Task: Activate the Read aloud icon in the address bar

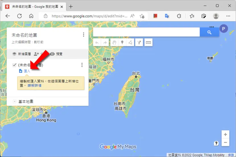Action: point(132,16)
